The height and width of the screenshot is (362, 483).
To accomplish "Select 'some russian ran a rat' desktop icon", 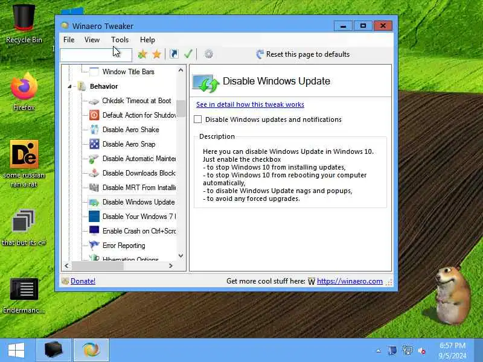I will (24, 164).
